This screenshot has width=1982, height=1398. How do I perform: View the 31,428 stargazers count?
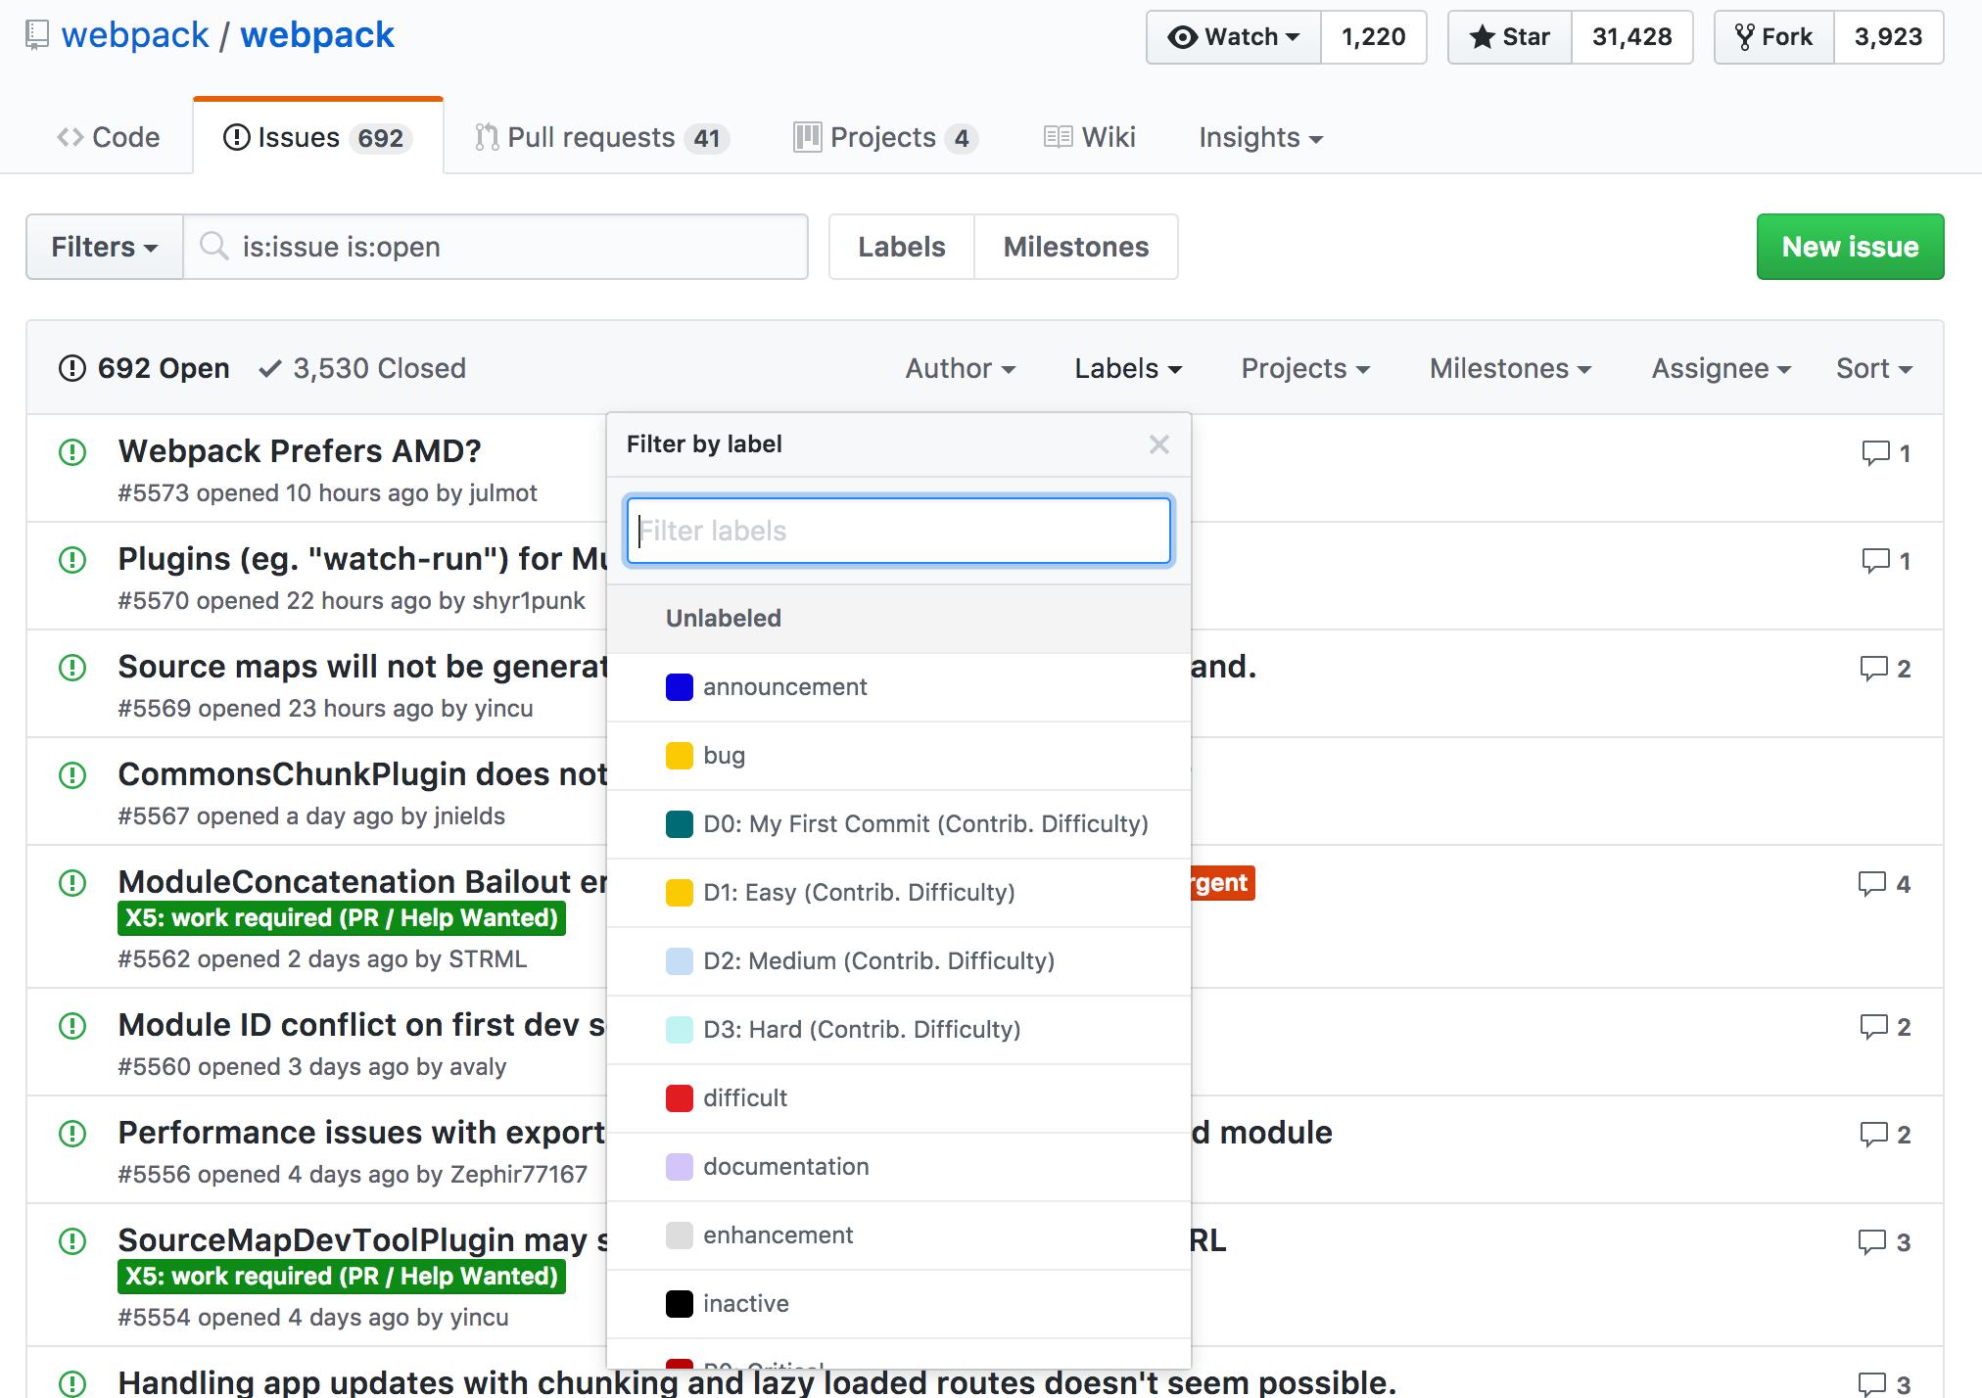pyautogui.click(x=1632, y=37)
